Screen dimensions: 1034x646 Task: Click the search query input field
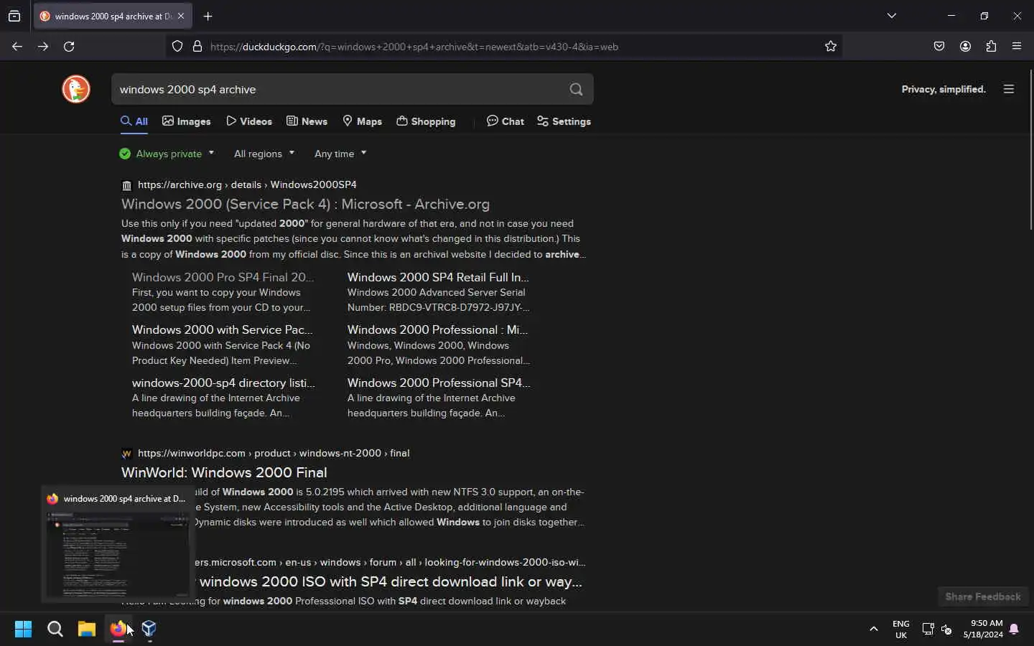coord(337,90)
